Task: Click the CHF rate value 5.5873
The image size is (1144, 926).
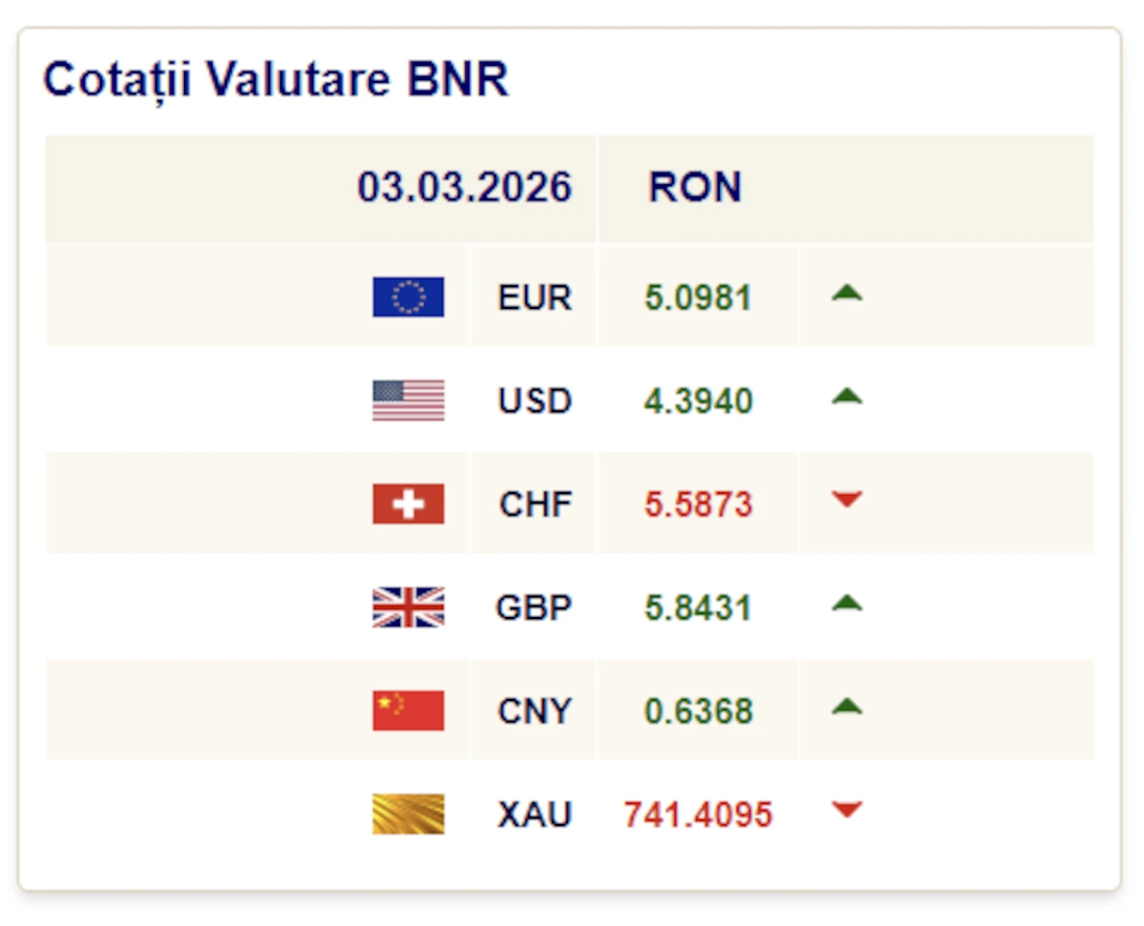Action: coord(698,504)
